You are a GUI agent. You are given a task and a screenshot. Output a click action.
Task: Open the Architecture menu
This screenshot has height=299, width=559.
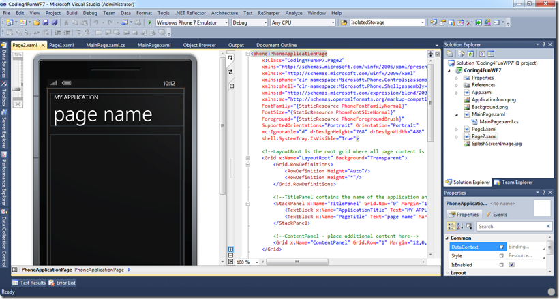[224, 13]
